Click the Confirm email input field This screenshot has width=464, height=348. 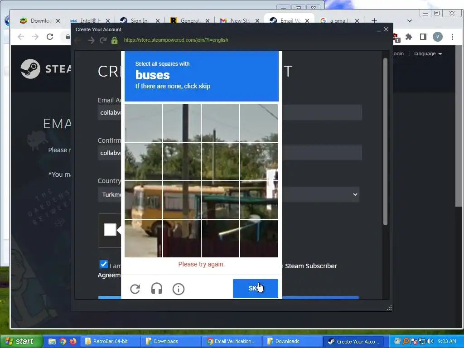(230, 153)
